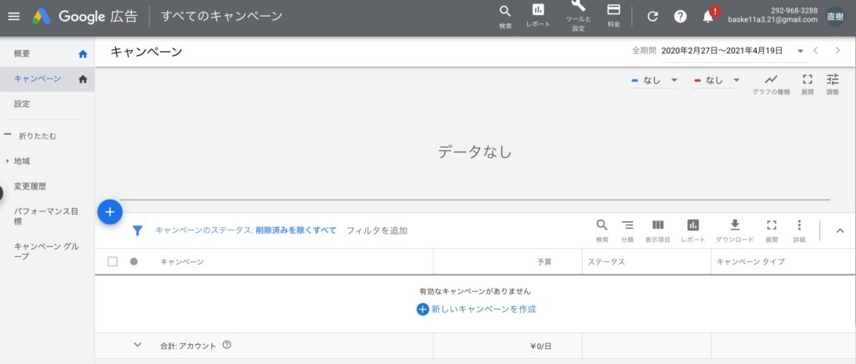Expand 合計: アカウント row chevron
Screen dimensions: 856x364
[138, 345]
